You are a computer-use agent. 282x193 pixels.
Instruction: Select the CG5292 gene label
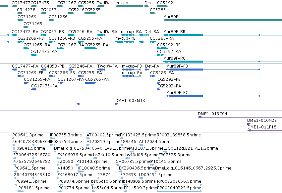coord(165,3)
